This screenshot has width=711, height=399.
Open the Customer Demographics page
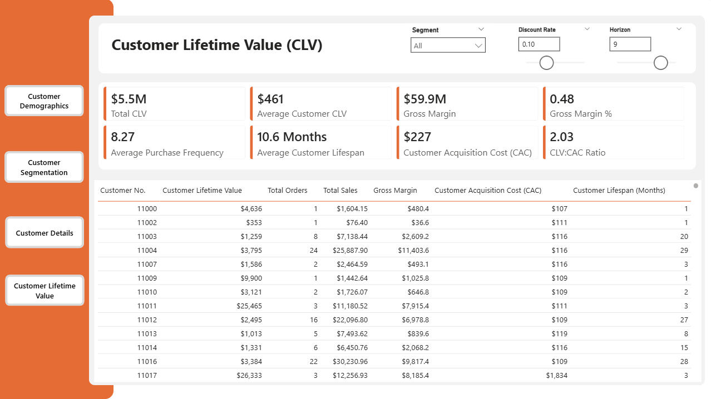(x=44, y=101)
